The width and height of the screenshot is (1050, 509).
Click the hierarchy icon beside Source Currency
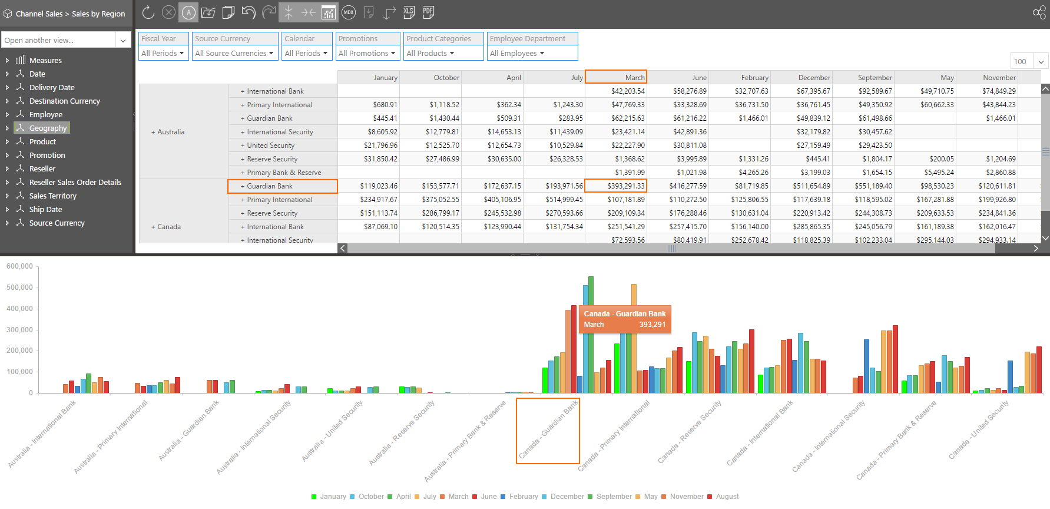coord(21,223)
